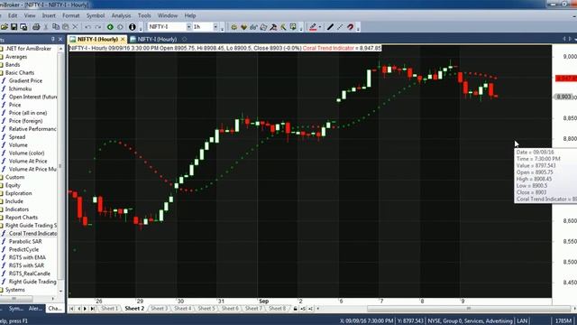The height and width of the screenshot is (325, 577).
Task: Toggle the red magnet snap icon
Action: [x=351, y=27]
